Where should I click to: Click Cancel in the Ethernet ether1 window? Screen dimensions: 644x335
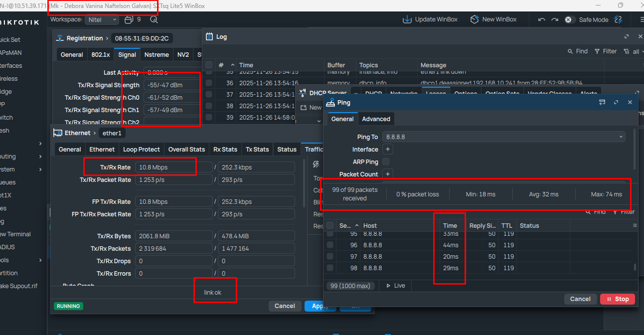(x=285, y=306)
